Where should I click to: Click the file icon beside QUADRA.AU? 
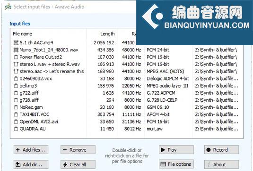click(16, 129)
